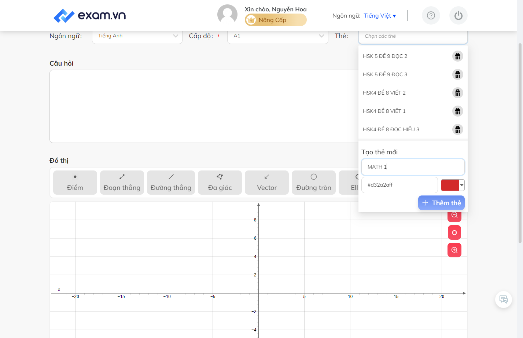The height and width of the screenshot is (338, 523).
Task: Delete the HSK4 ĐỀ 8 ĐỌC HIỂU 3 tag
Action: [458, 129]
